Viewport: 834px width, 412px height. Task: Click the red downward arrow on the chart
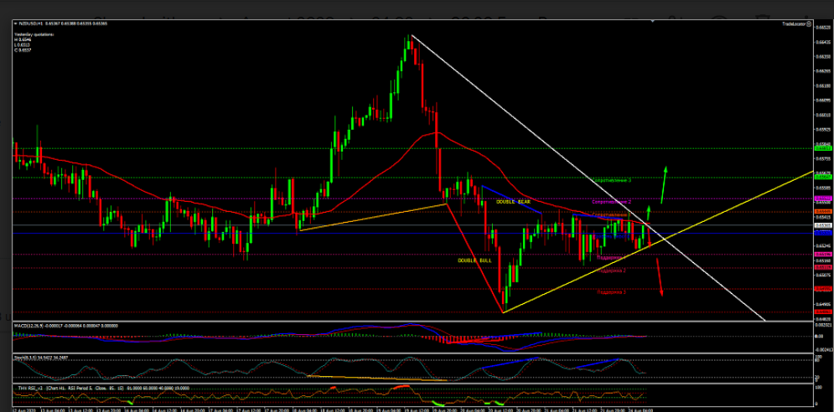(660, 277)
